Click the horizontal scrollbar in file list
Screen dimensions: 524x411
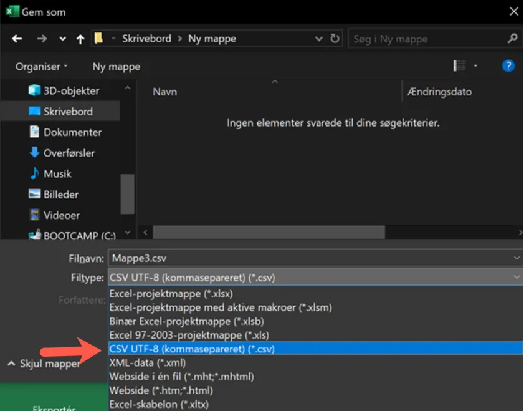tap(268, 233)
